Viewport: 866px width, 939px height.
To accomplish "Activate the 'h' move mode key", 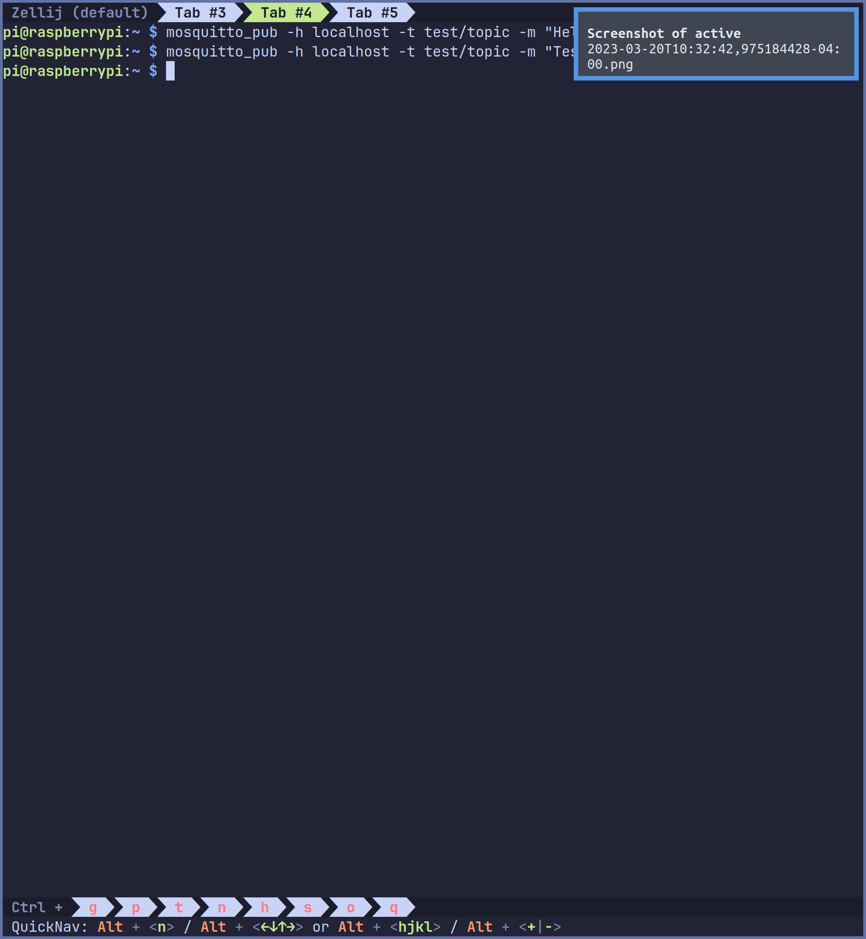I will point(265,907).
